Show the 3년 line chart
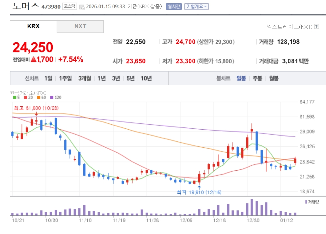The width and height of the screenshot is (326, 234). pos(116,78)
